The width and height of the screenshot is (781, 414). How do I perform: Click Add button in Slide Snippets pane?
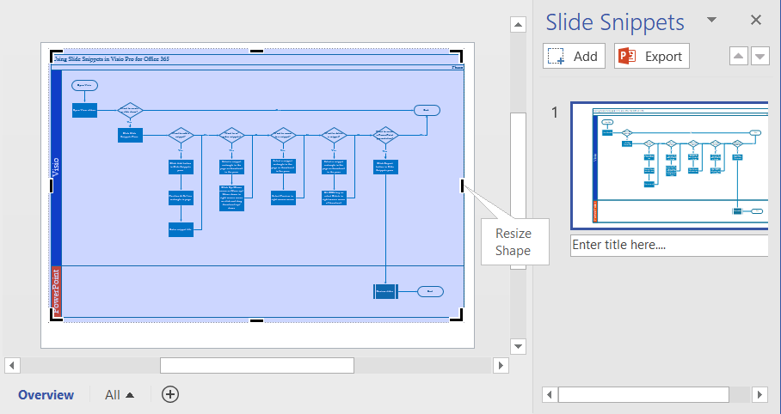click(574, 56)
